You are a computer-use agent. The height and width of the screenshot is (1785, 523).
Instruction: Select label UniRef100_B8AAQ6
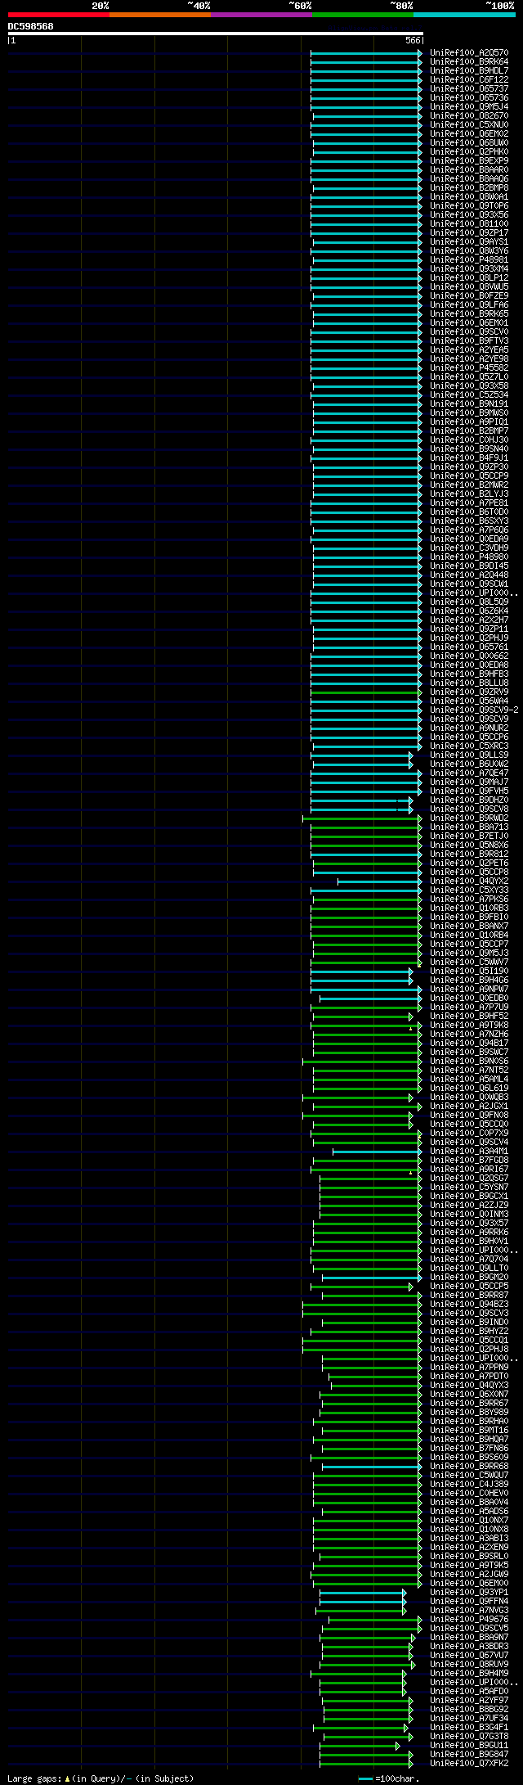click(469, 179)
